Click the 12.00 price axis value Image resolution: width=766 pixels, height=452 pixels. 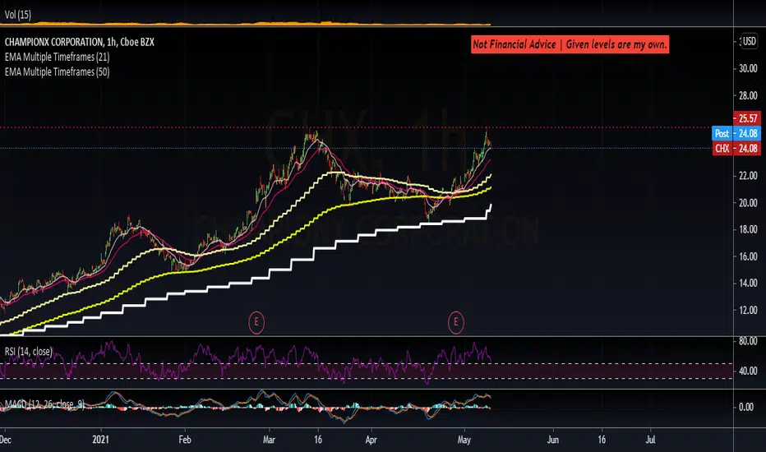coord(748,311)
